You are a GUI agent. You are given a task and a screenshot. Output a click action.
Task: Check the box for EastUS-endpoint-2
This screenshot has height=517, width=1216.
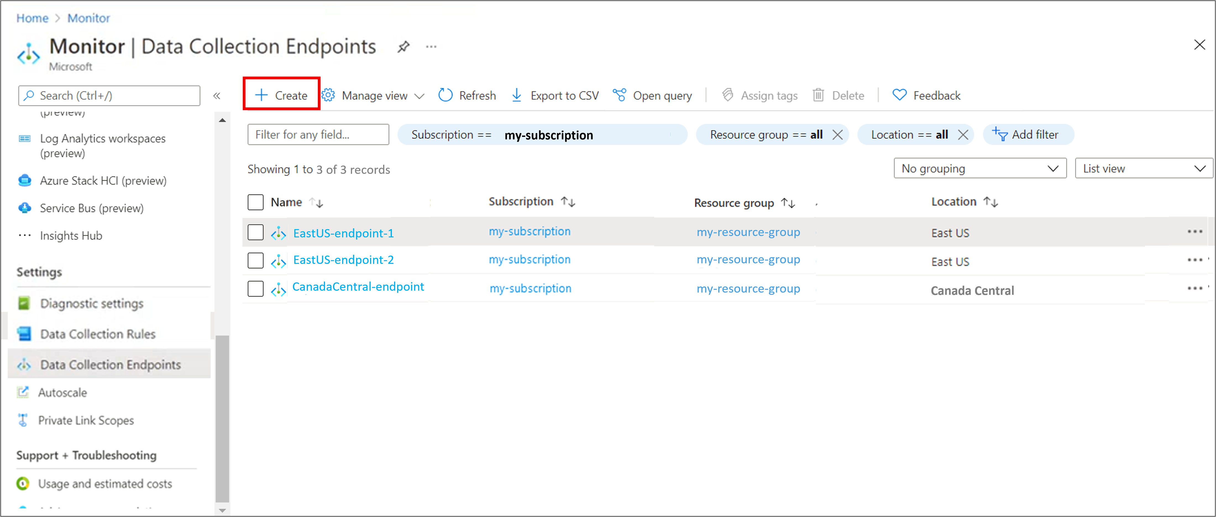pyautogui.click(x=255, y=260)
